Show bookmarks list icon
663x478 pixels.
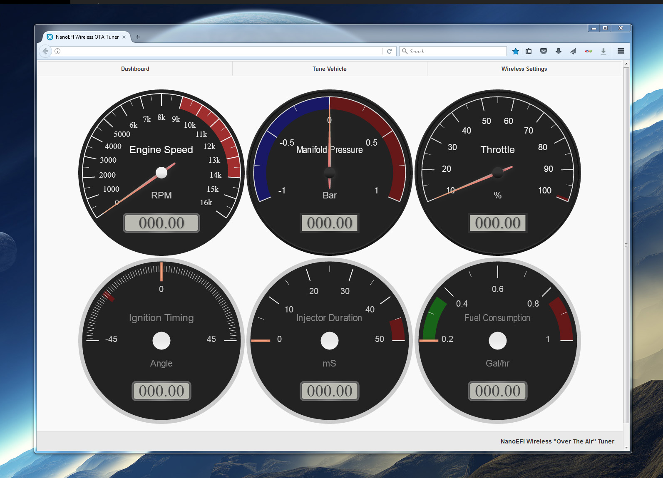click(x=529, y=51)
